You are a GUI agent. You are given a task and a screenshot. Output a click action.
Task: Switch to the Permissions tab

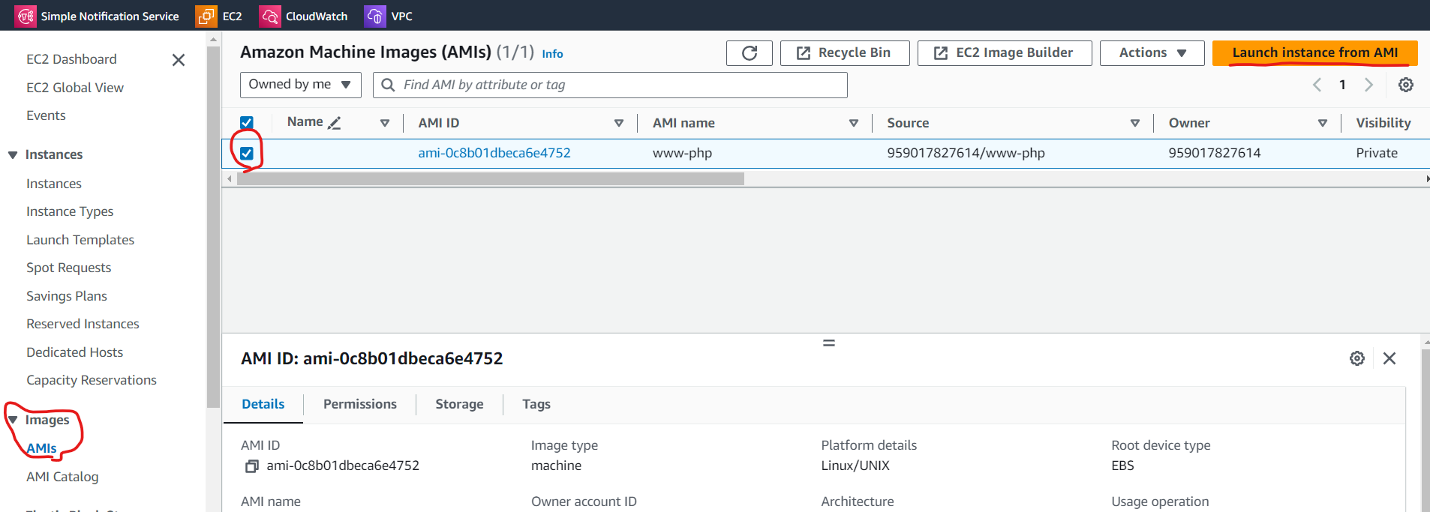[x=360, y=404]
